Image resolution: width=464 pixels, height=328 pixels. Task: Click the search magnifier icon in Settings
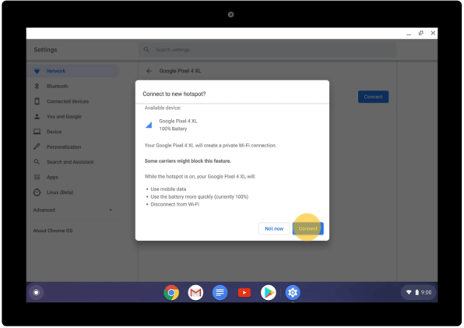[x=146, y=50]
